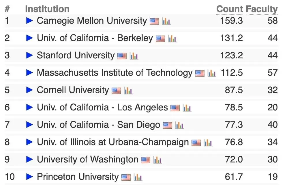
Task: Click the Count column header
Action: pos(230,9)
